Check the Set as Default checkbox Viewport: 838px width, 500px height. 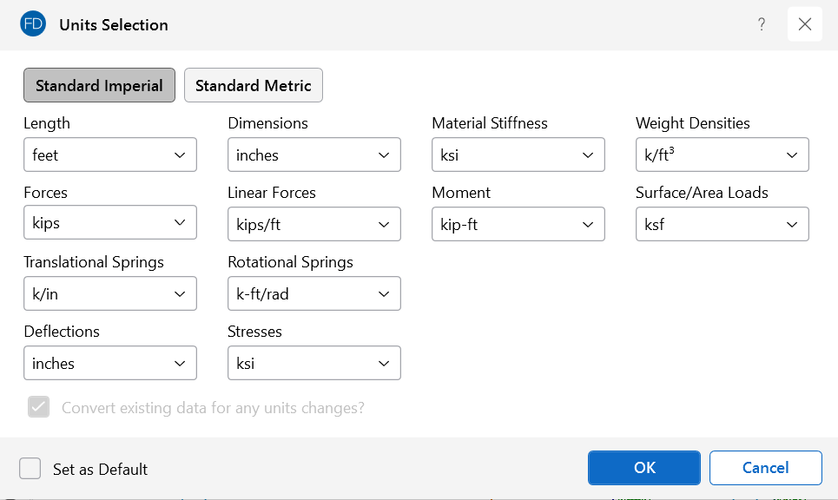30,469
